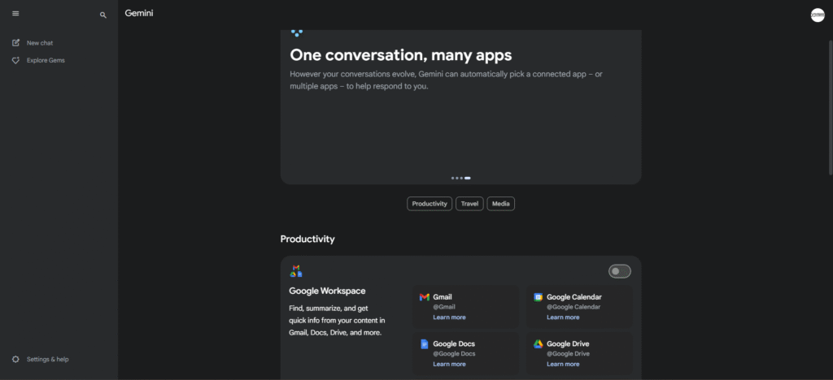Click the Gmail app card title

443,297
